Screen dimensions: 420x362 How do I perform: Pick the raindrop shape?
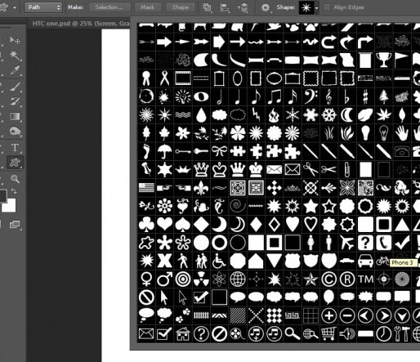coord(201,114)
